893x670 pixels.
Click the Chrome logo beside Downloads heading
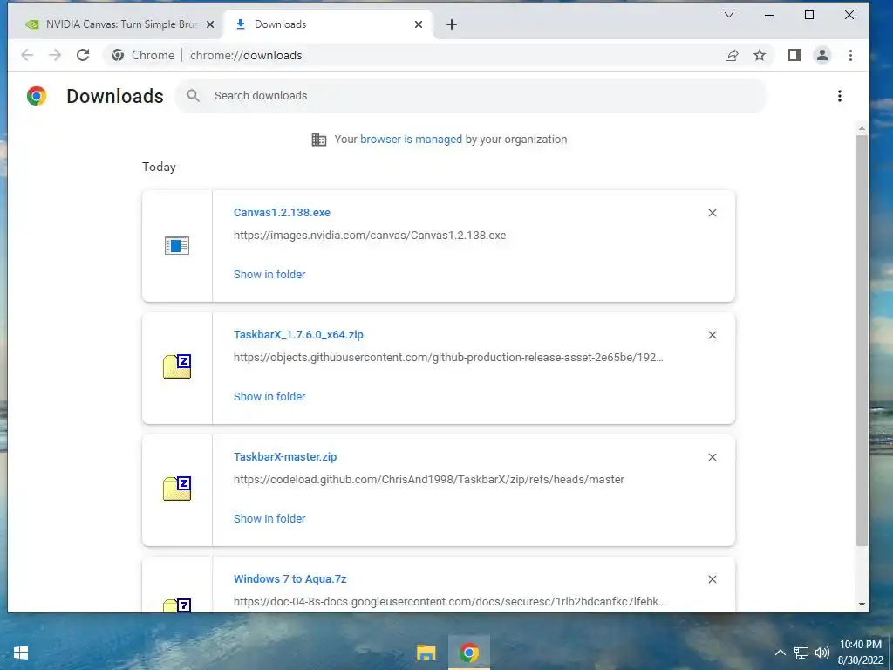coord(37,96)
